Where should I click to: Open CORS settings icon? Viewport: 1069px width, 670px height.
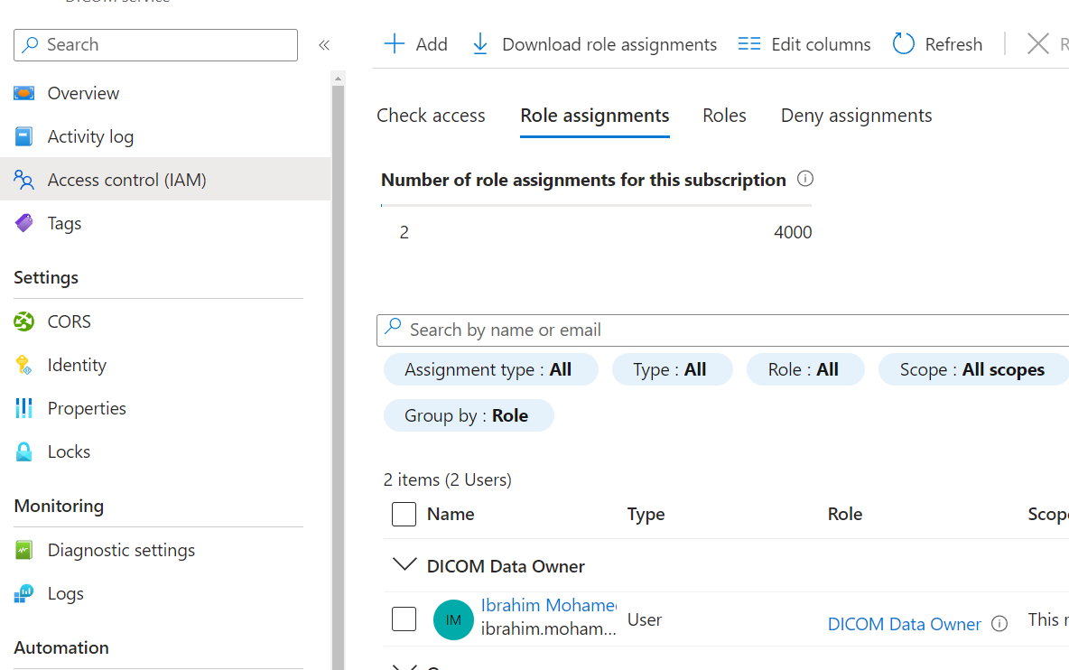tap(24, 321)
